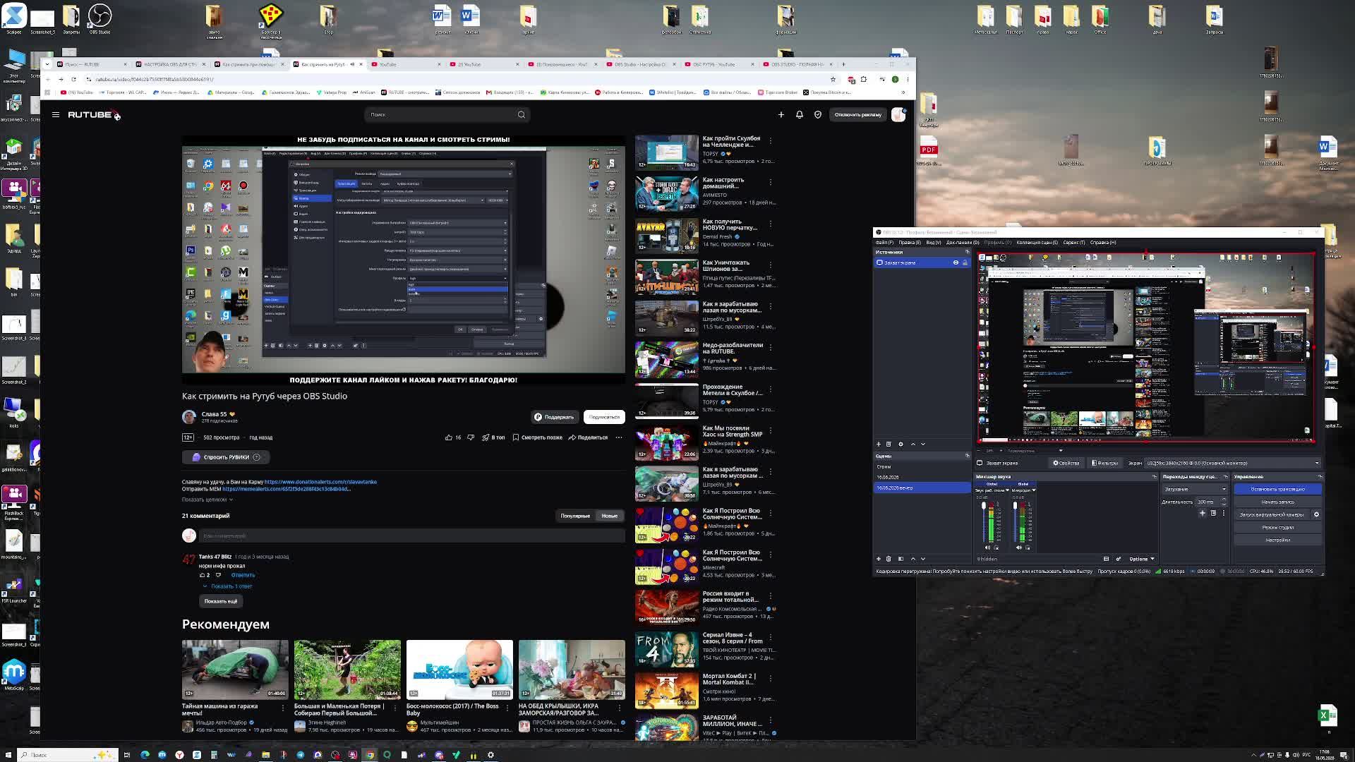Move scene down in OBS Scenes panel
The width and height of the screenshot is (1355, 762).
click(923, 559)
